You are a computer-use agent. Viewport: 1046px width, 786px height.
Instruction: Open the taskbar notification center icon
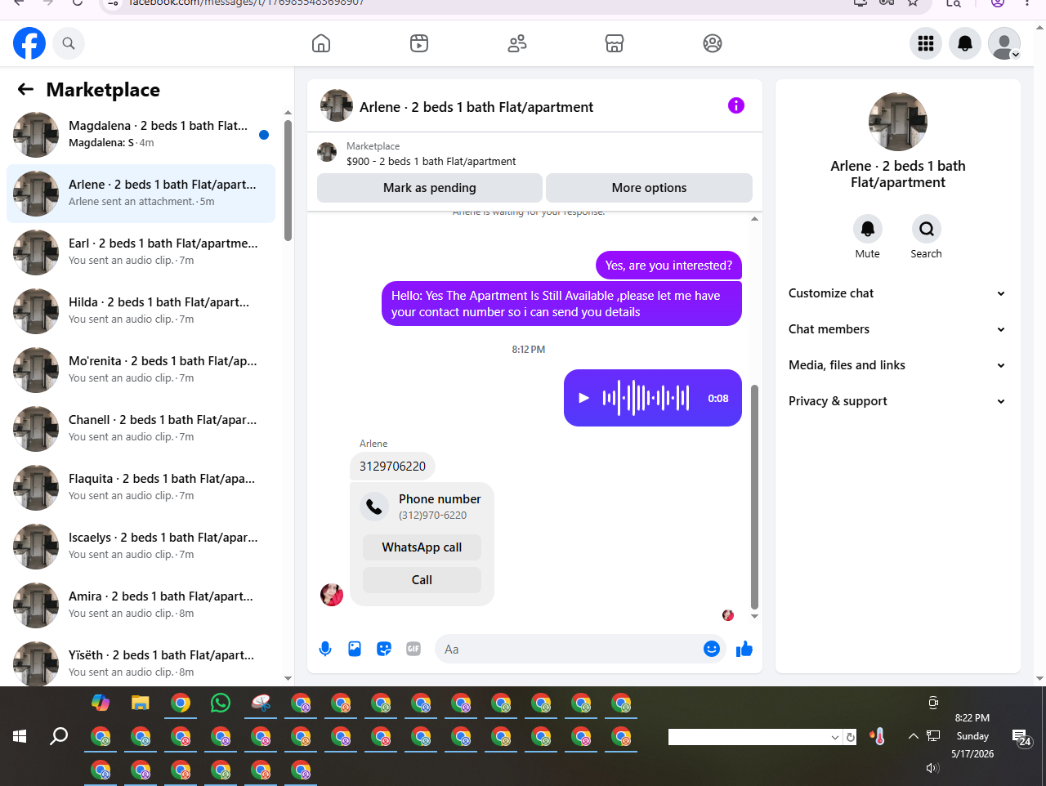tap(1021, 738)
